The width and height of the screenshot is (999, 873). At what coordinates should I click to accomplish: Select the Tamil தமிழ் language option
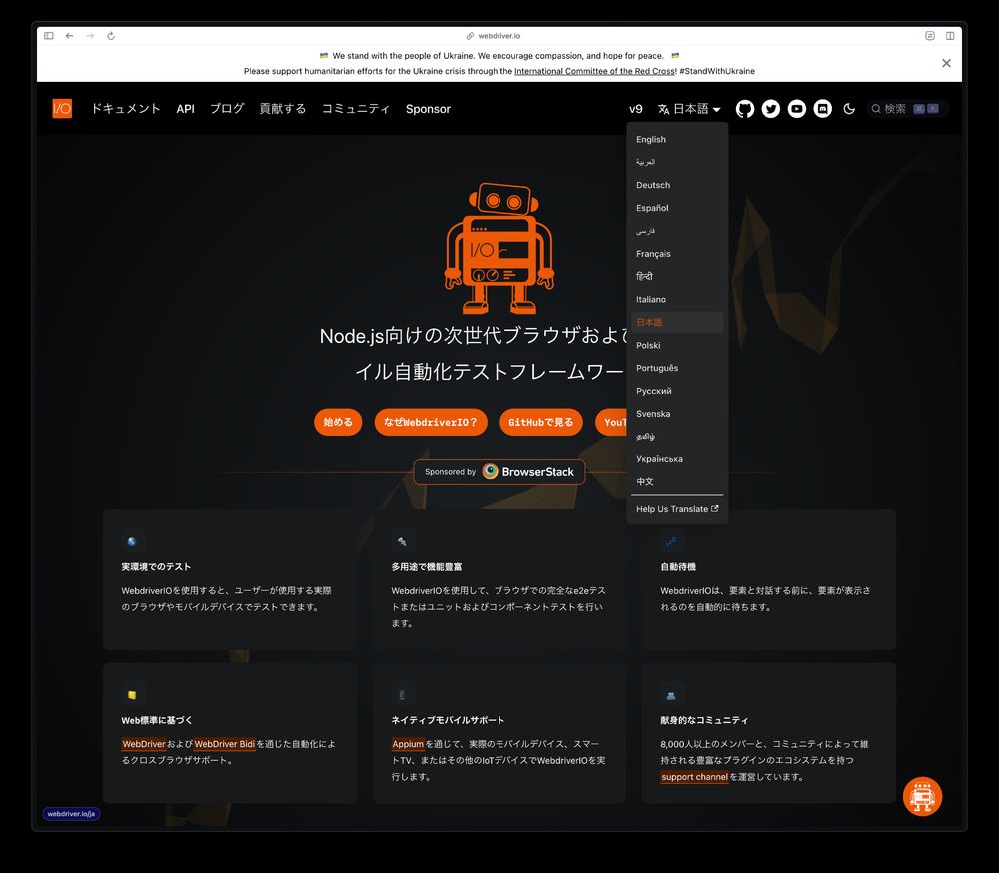pyautogui.click(x=677, y=436)
